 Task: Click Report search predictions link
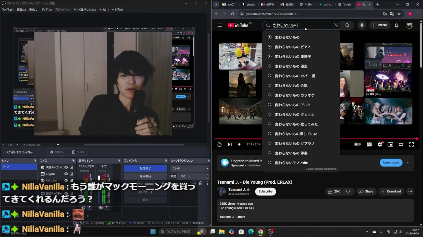(321, 169)
